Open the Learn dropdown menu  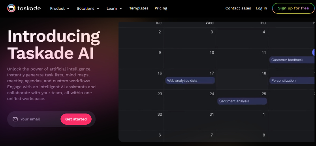(x=114, y=8)
